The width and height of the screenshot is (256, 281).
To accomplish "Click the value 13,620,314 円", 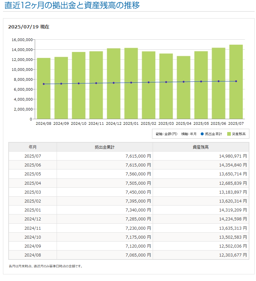I will coord(233,201).
